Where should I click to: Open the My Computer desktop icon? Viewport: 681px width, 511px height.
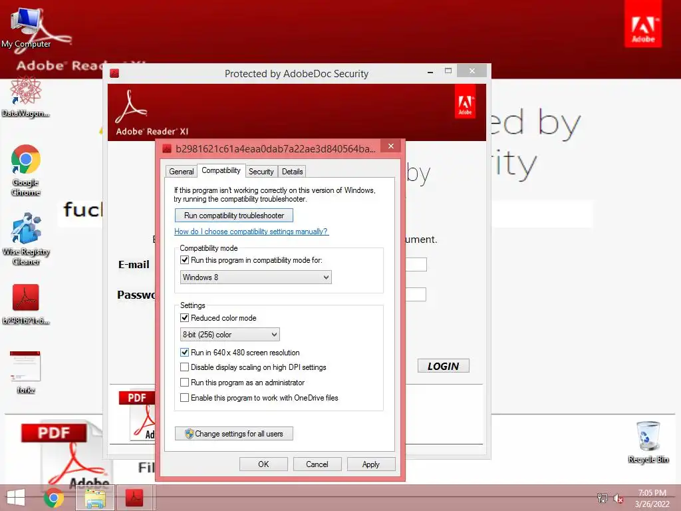click(x=26, y=28)
